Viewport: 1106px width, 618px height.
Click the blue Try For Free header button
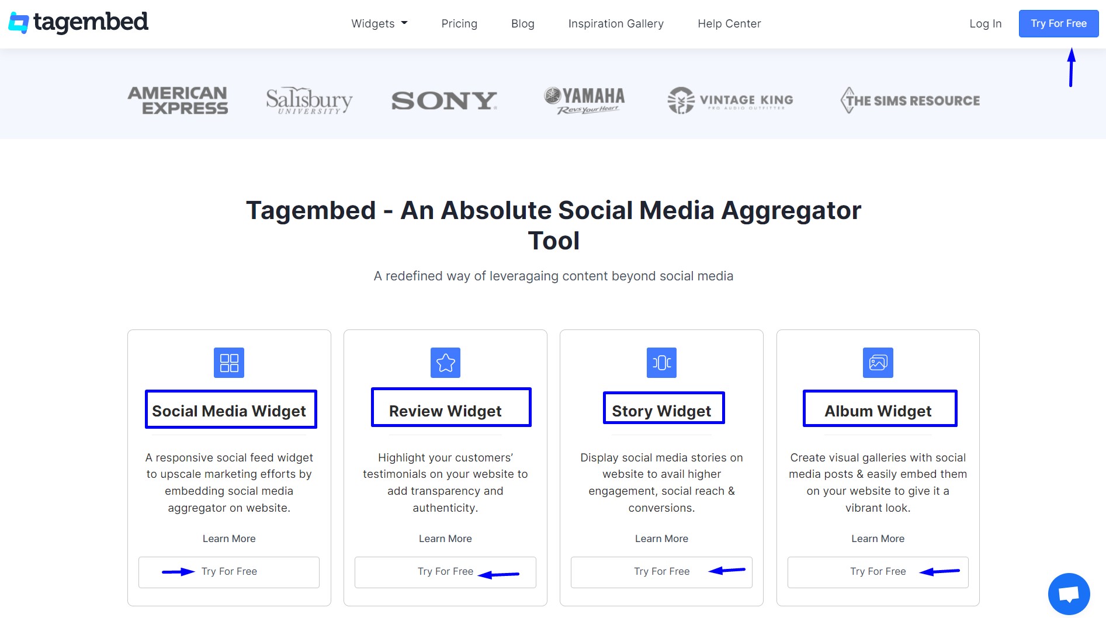(1059, 23)
